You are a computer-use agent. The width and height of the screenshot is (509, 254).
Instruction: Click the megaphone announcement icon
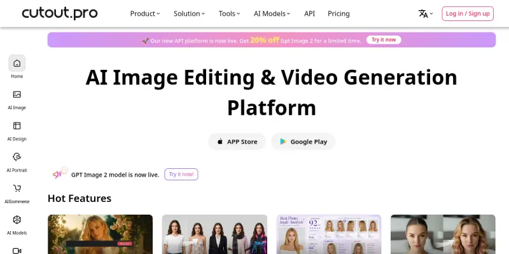(x=60, y=173)
